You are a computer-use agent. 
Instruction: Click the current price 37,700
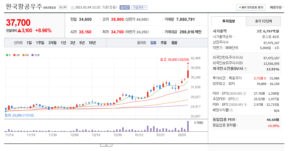[18, 22]
